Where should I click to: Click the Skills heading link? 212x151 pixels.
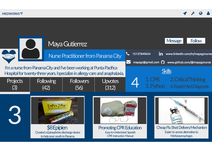167,71
